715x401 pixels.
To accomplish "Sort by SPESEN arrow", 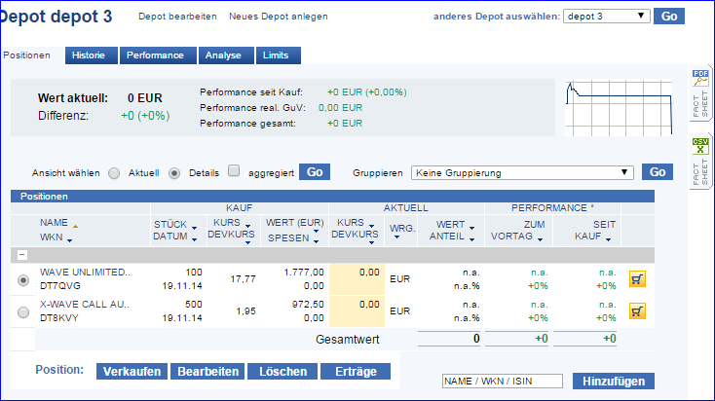I will [316, 241].
